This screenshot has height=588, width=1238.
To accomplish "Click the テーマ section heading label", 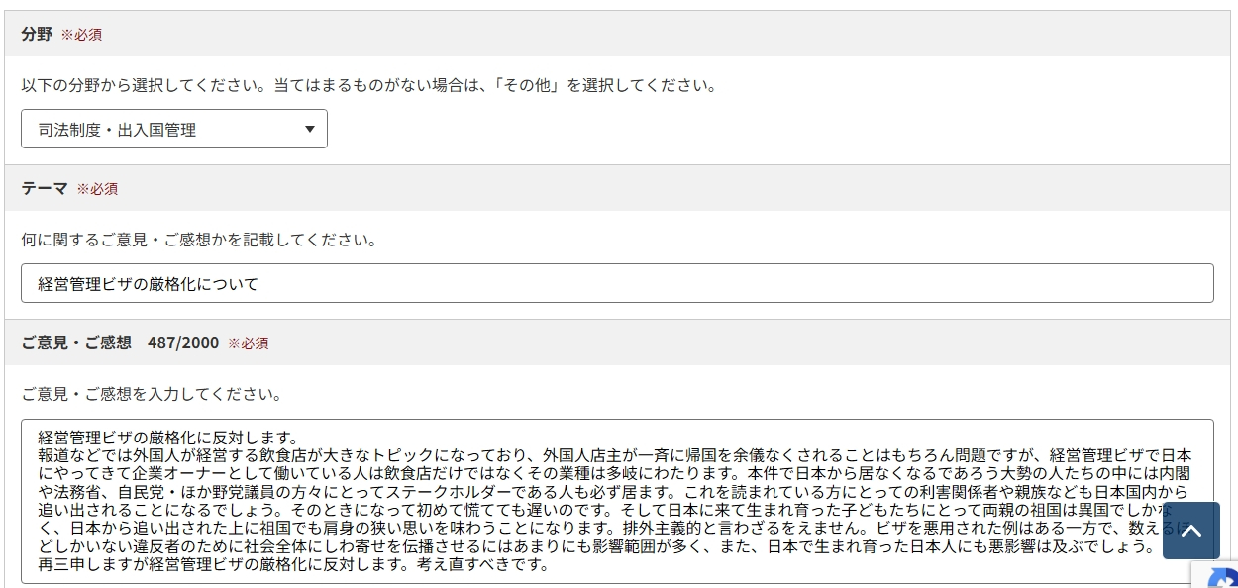I will click(45, 188).
